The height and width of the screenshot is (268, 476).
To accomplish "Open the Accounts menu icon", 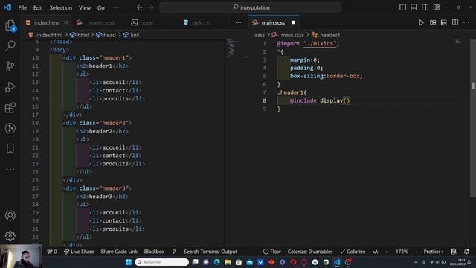I will pos(10,215).
